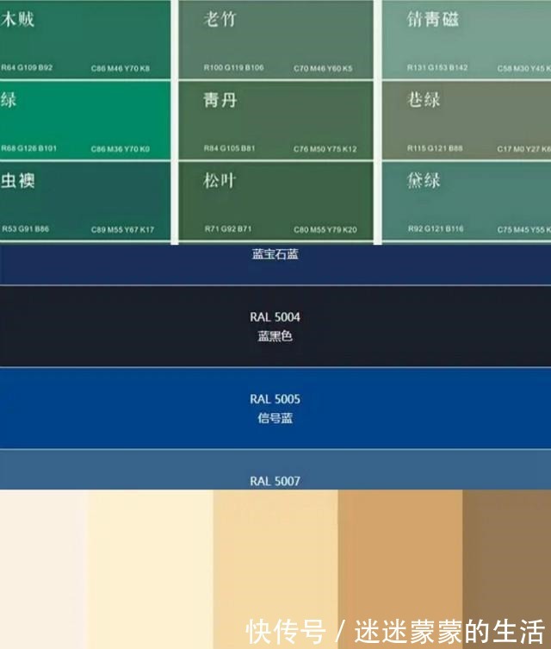The width and height of the screenshot is (551, 649).
Task: Click the value C76 M50 Y75 K12
Action: pos(325,149)
